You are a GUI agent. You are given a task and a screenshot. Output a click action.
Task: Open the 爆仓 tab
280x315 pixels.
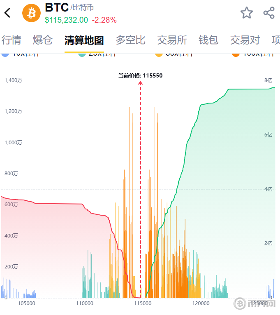coord(43,40)
